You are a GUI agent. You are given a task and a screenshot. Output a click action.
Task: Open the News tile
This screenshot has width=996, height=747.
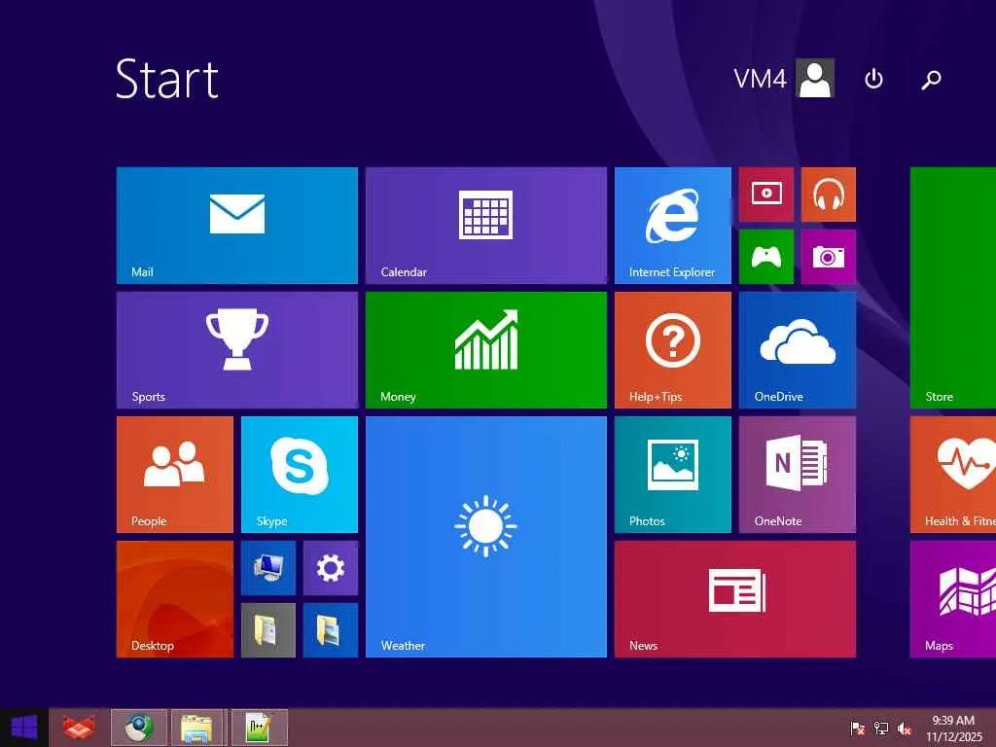735,599
